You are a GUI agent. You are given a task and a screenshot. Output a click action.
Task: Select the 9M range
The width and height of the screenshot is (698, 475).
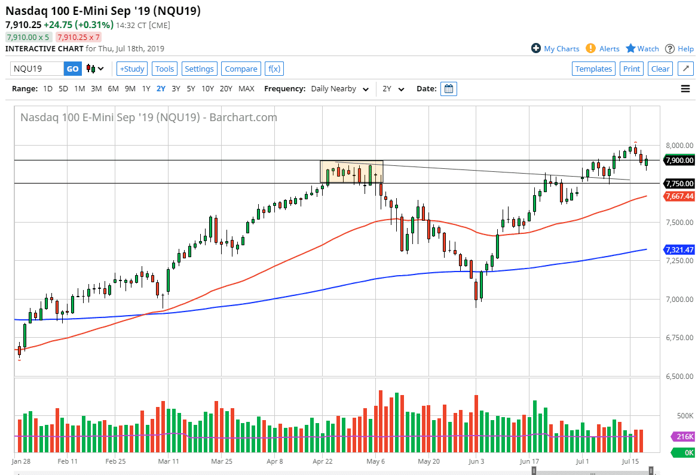130,89
